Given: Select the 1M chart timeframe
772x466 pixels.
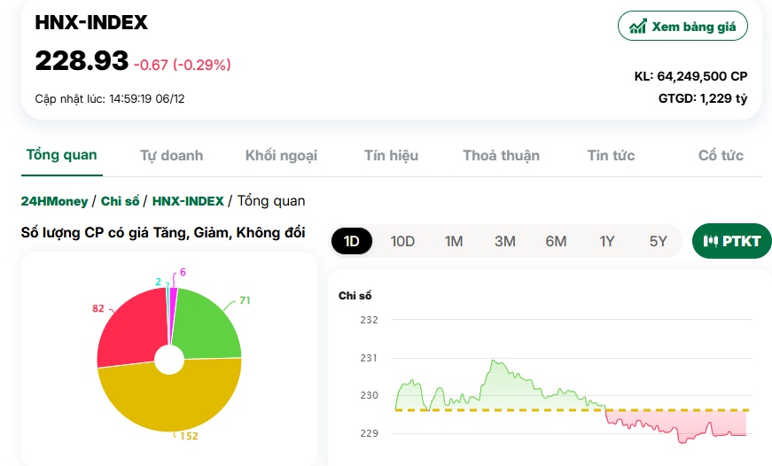Looking at the screenshot, I should [x=454, y=241].
